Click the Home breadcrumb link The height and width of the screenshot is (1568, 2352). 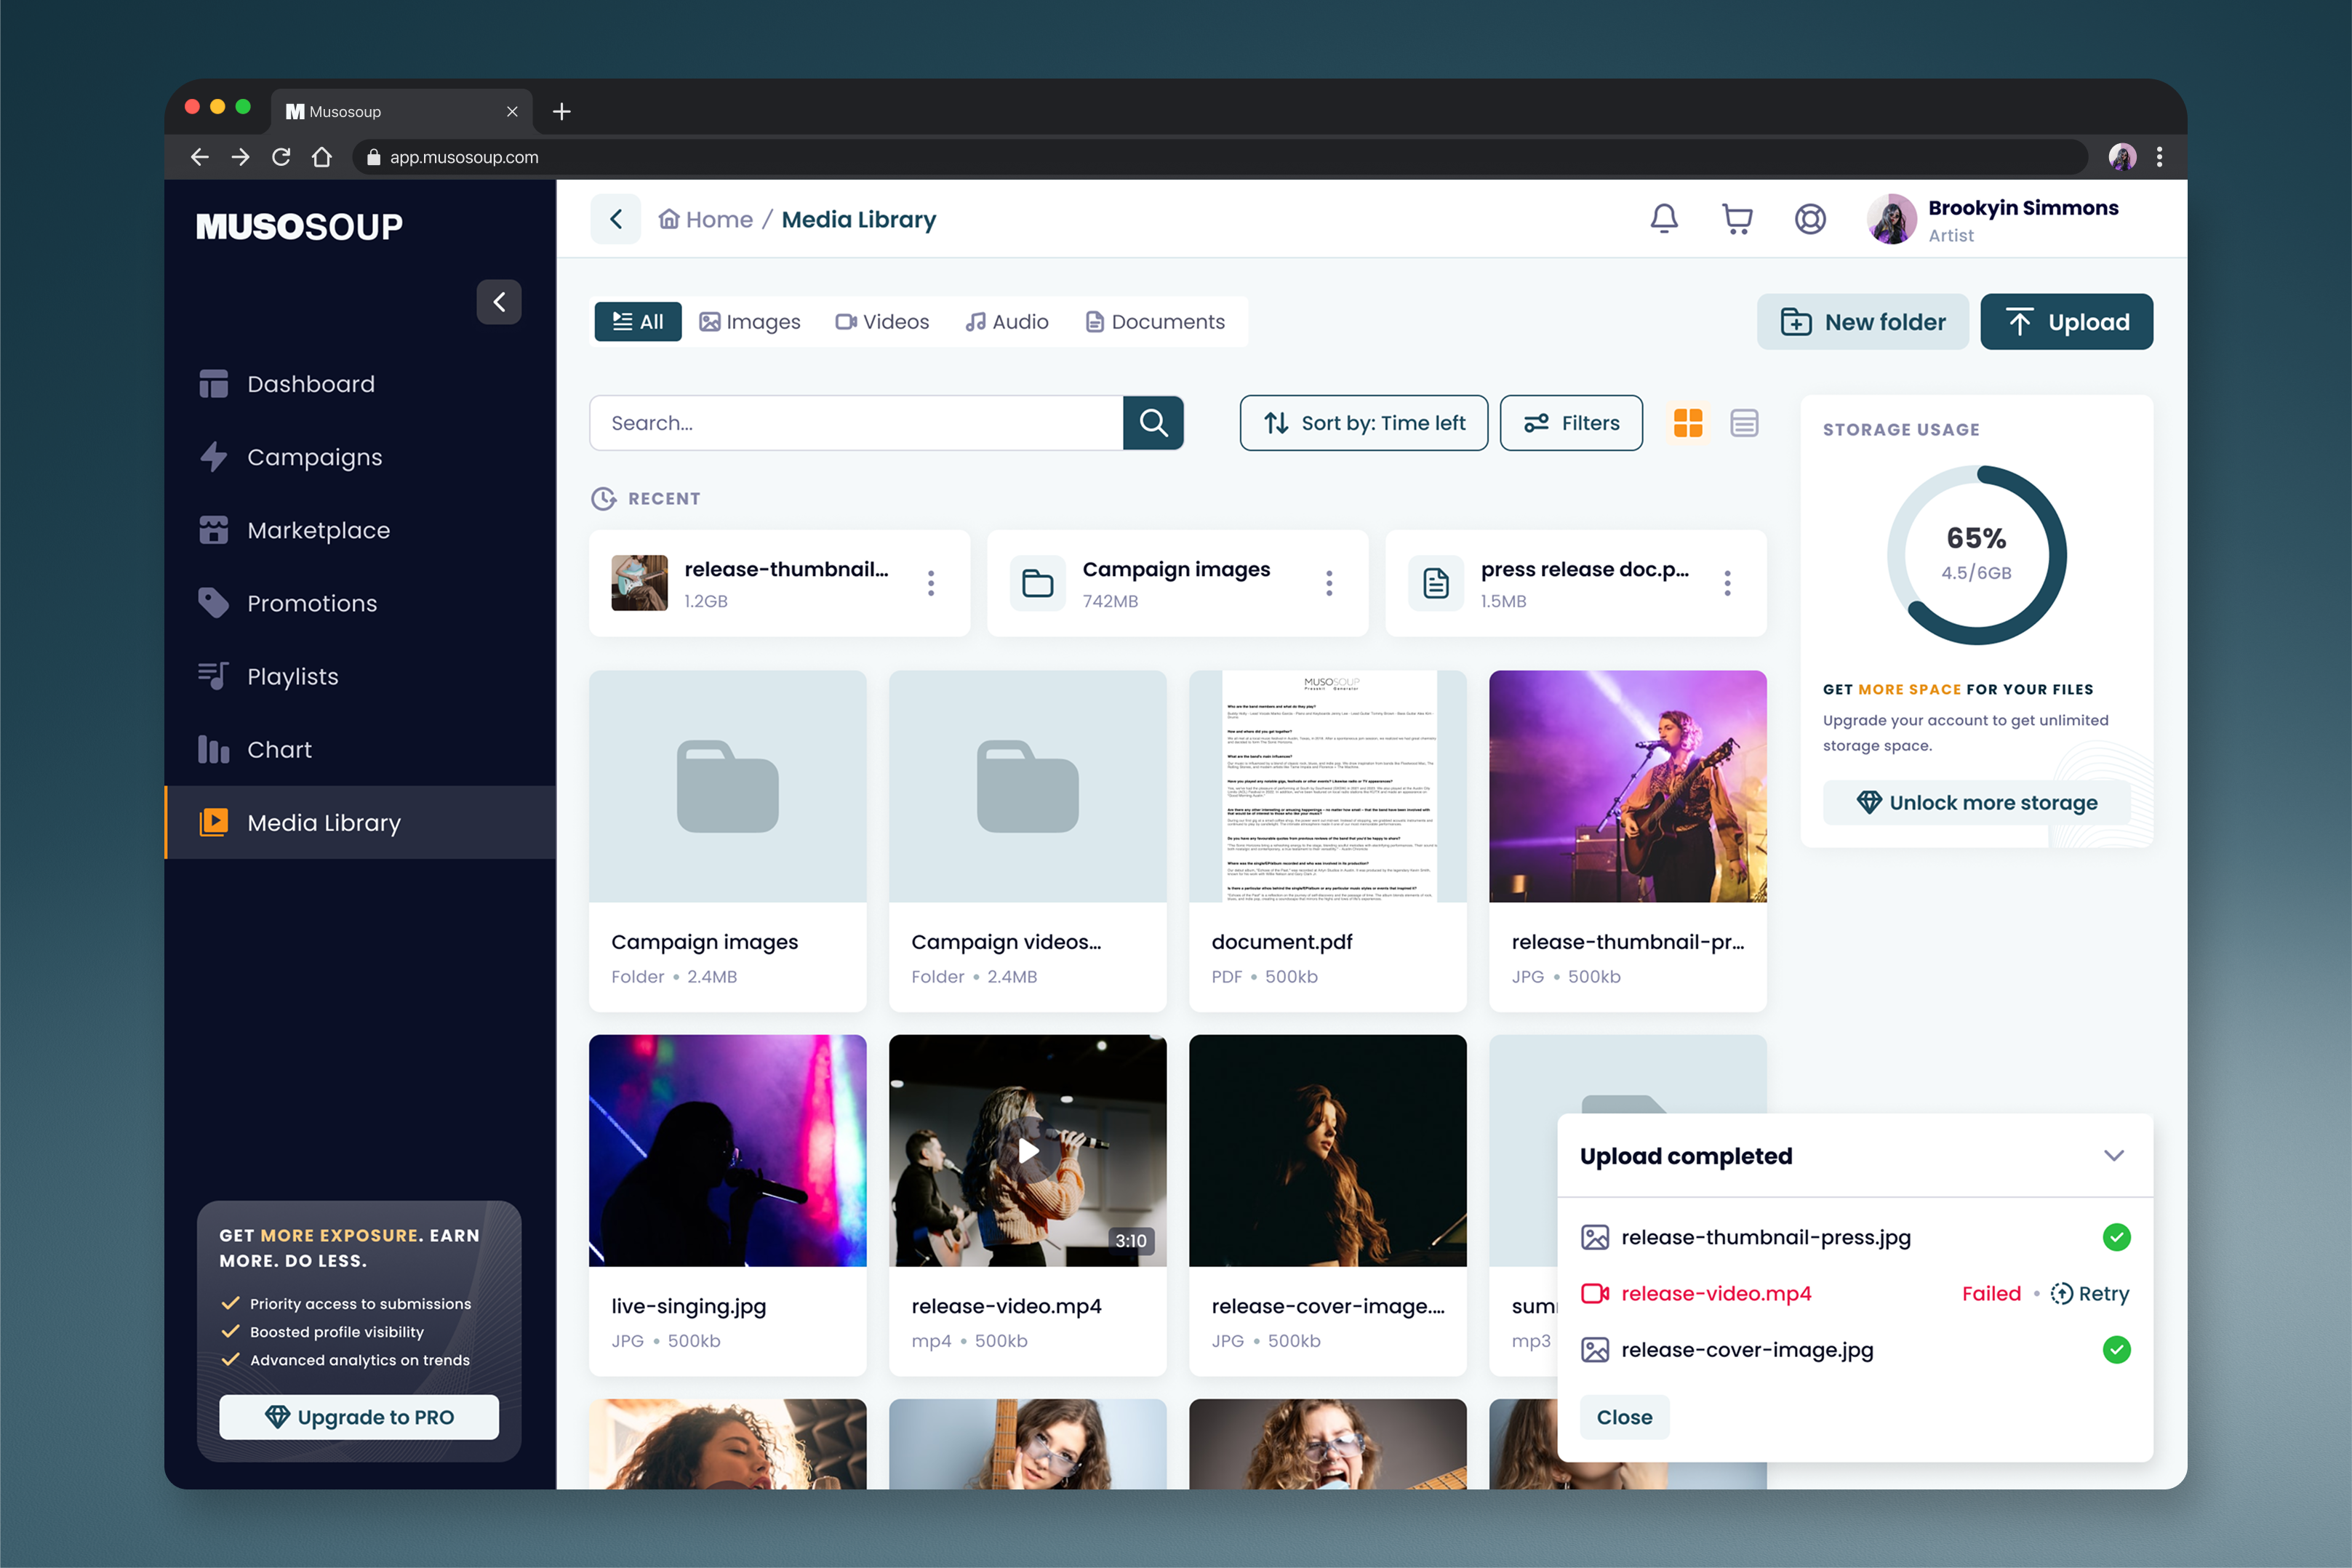(706, 219)
